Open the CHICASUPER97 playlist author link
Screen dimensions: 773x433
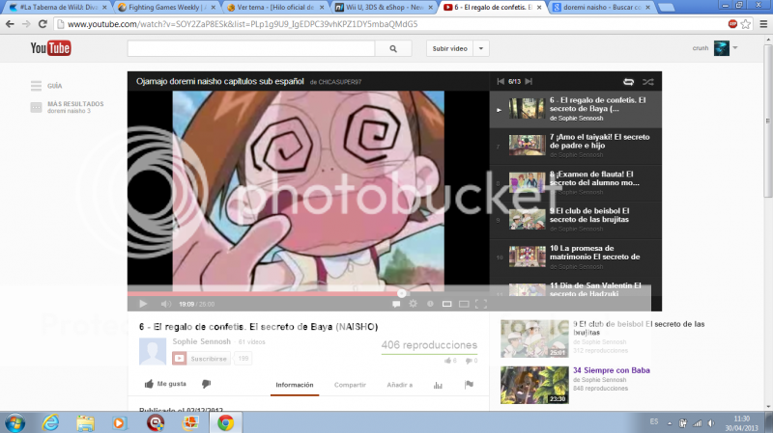point(340,82)
